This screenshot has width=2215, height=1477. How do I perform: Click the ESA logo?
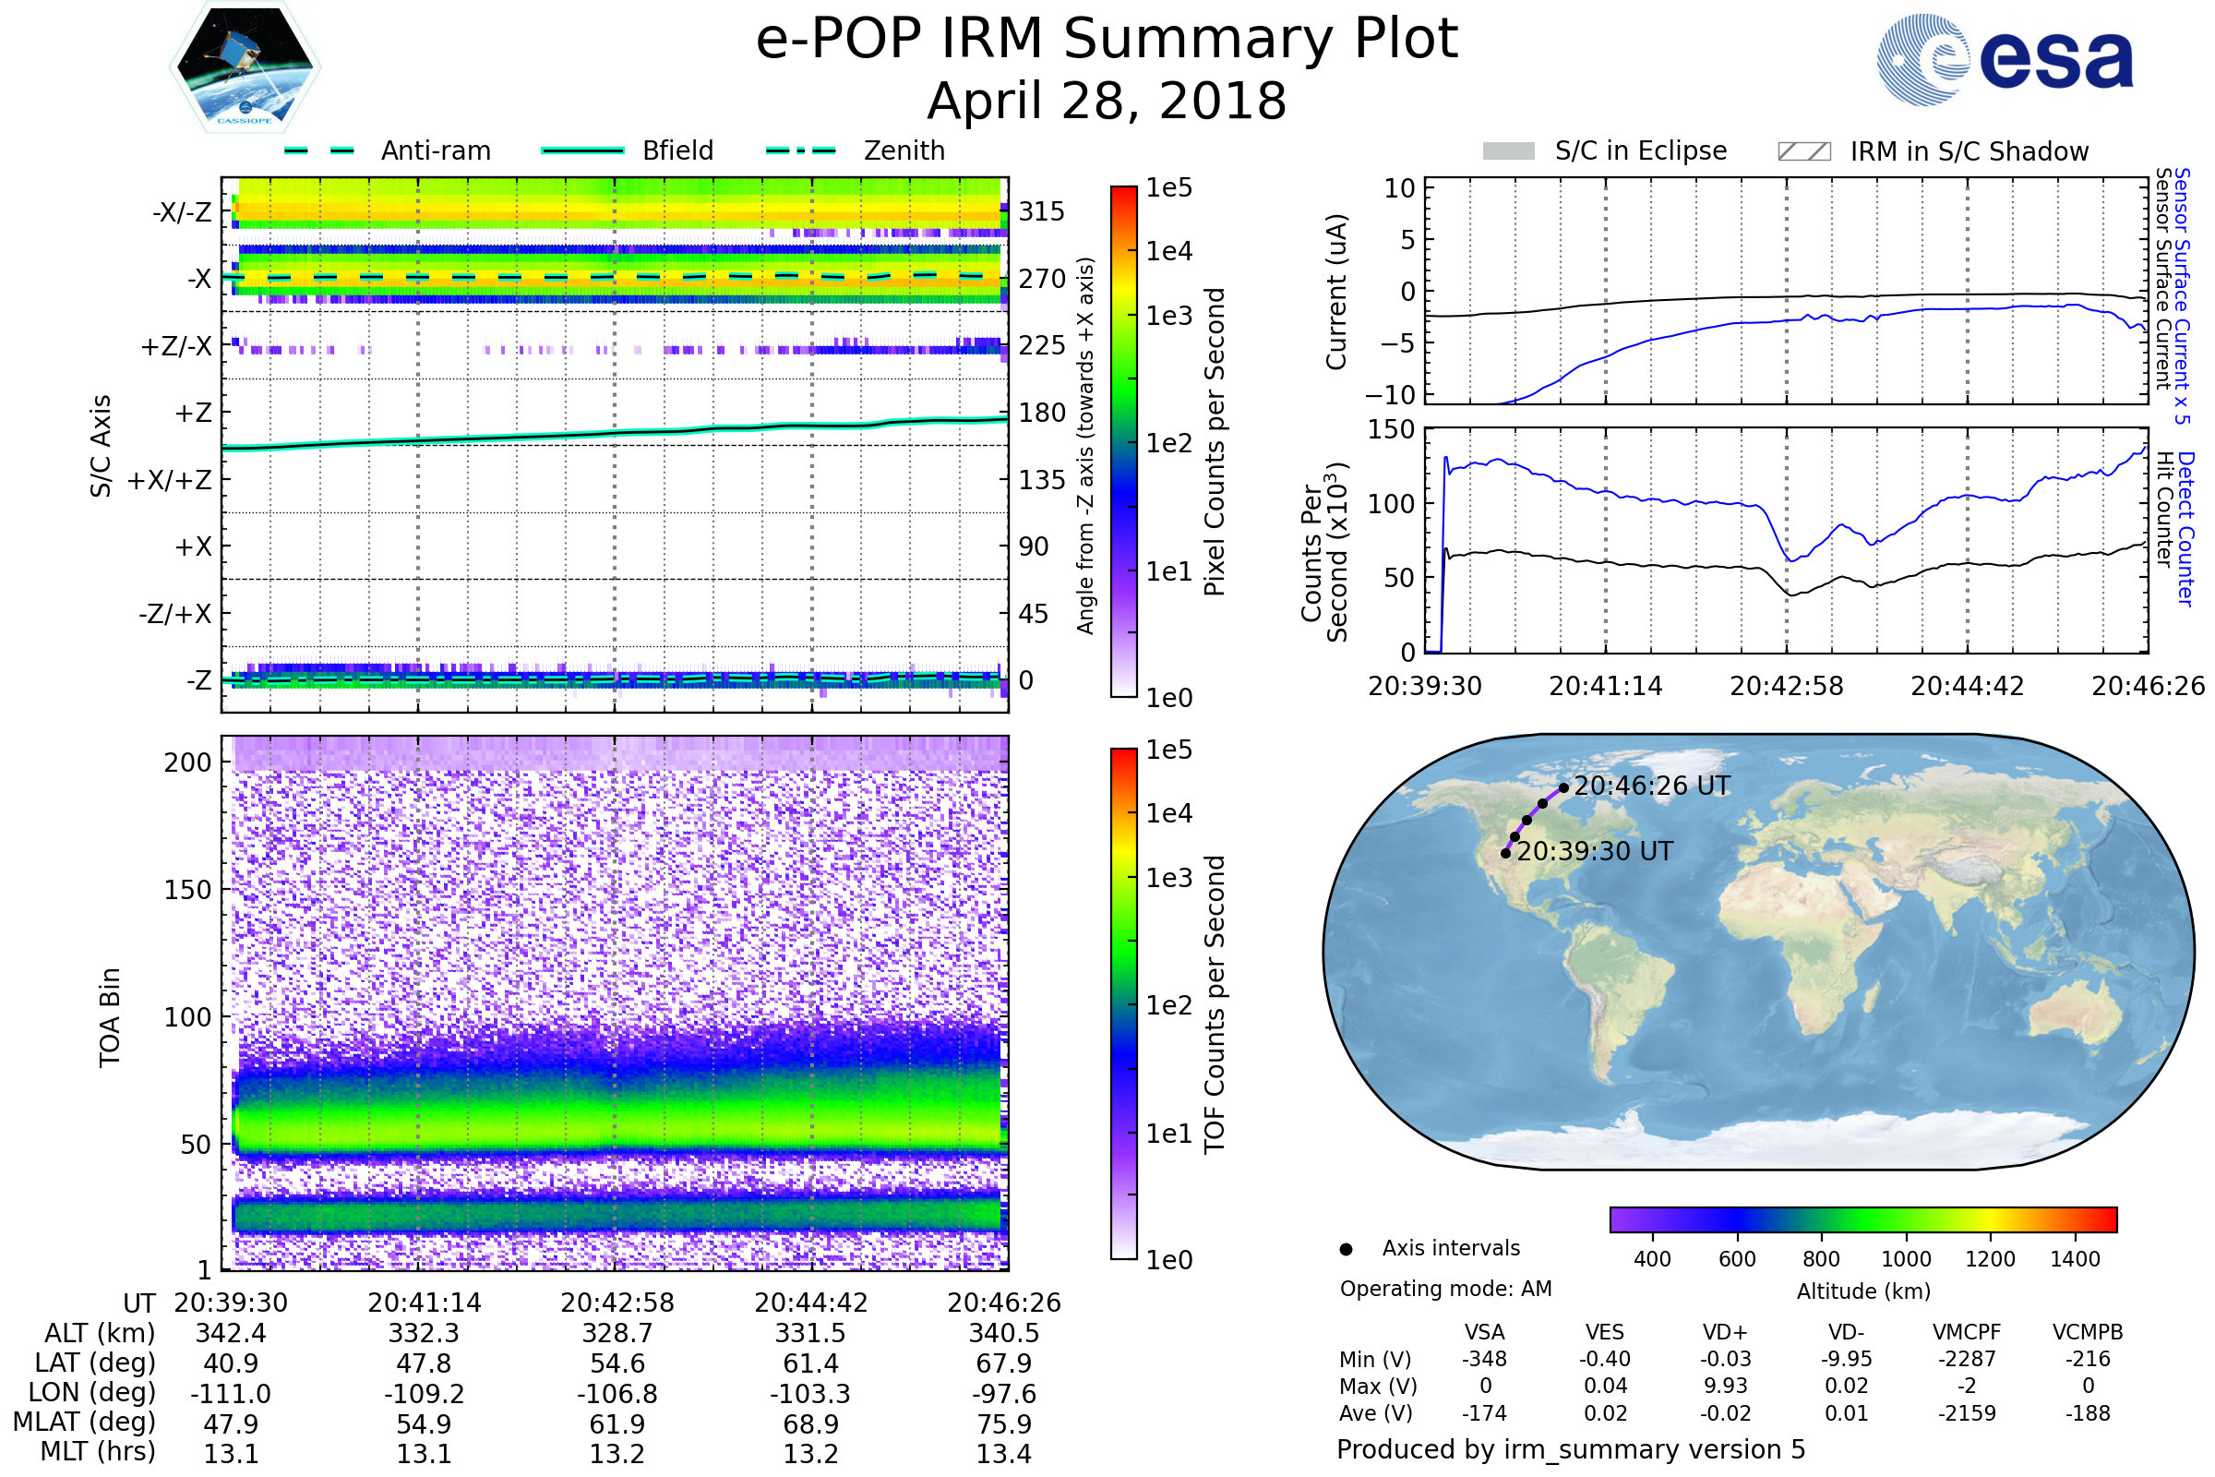2005,59
